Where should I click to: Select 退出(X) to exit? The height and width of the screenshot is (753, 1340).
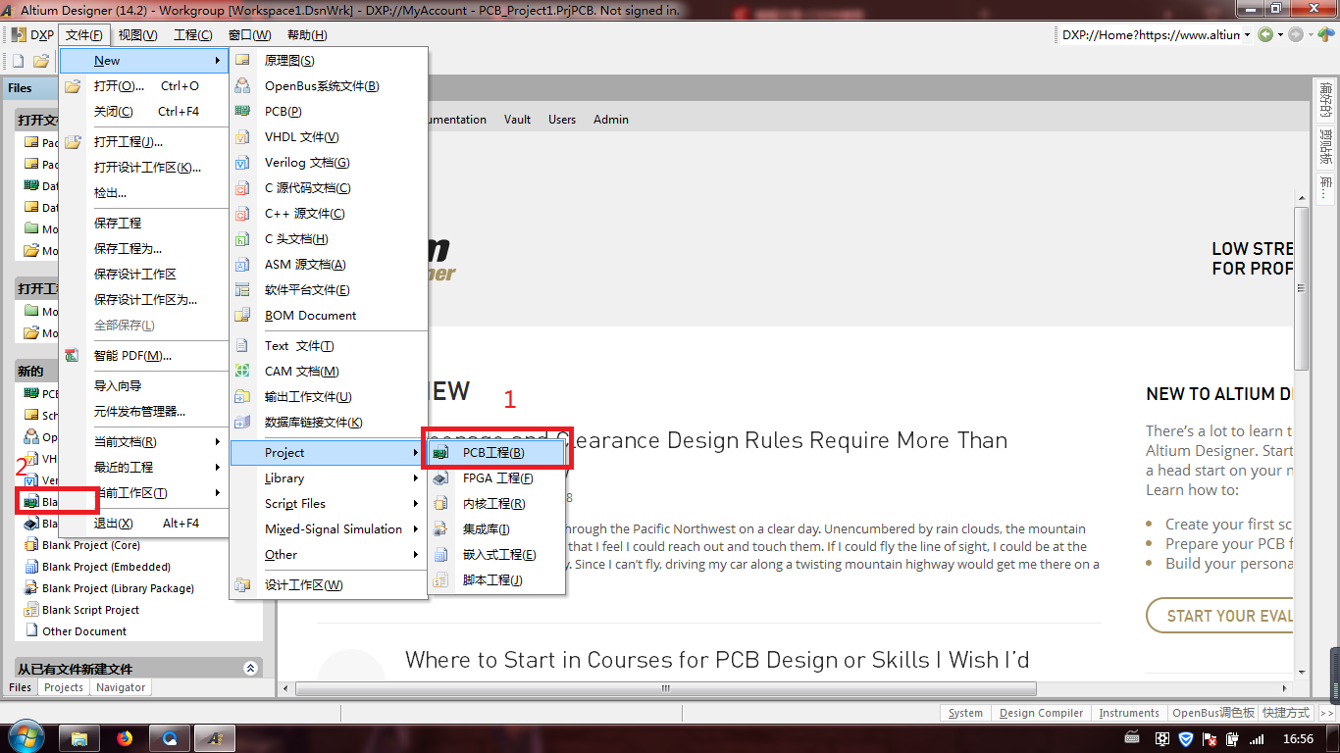pos(144,524)
